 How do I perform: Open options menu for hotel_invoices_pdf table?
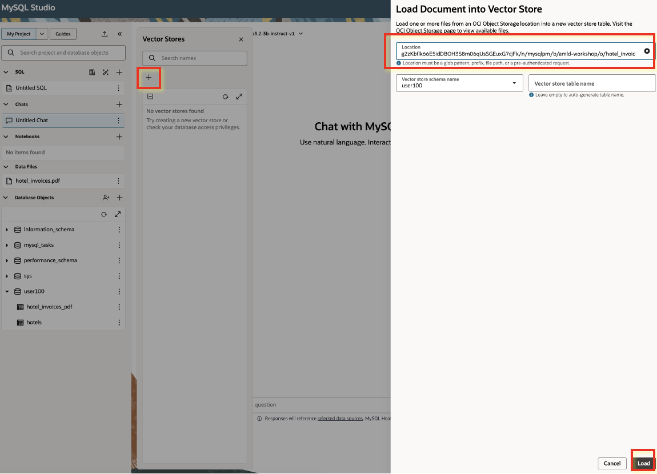coord(119,307)
